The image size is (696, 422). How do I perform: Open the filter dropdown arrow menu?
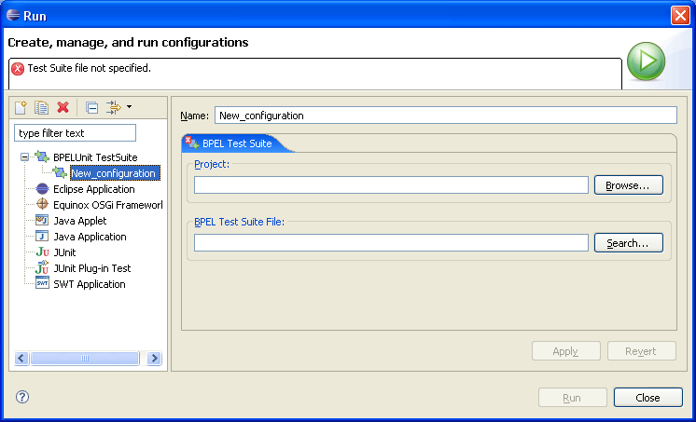[x=129, y=107]
